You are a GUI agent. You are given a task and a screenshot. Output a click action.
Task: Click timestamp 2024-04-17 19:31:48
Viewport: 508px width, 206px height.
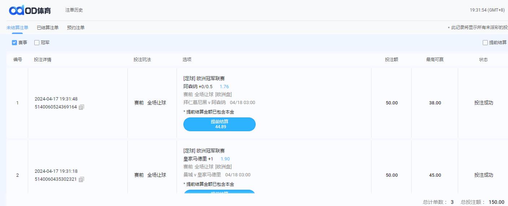56,99
